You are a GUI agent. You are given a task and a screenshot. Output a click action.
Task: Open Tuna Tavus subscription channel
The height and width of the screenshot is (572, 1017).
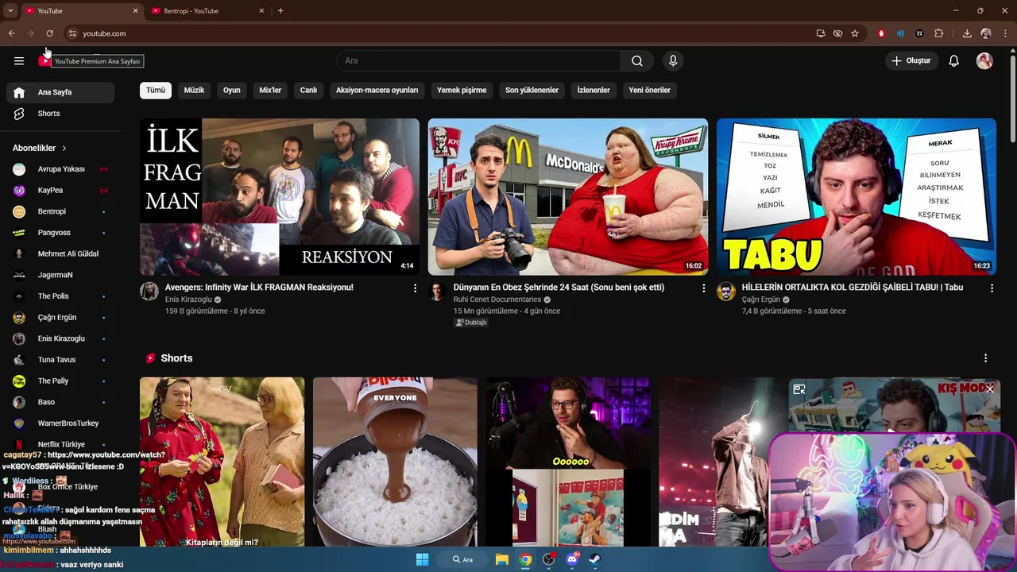coord(60,360)
